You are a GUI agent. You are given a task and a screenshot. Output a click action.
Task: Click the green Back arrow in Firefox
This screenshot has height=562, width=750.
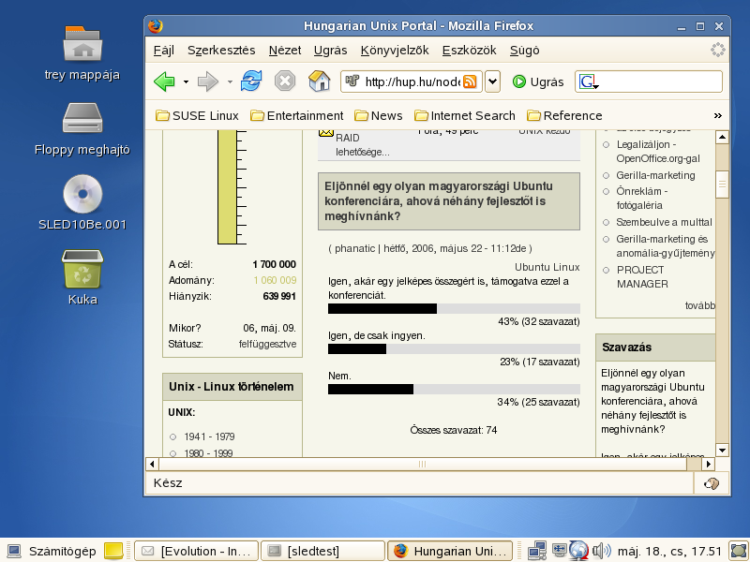164,81
